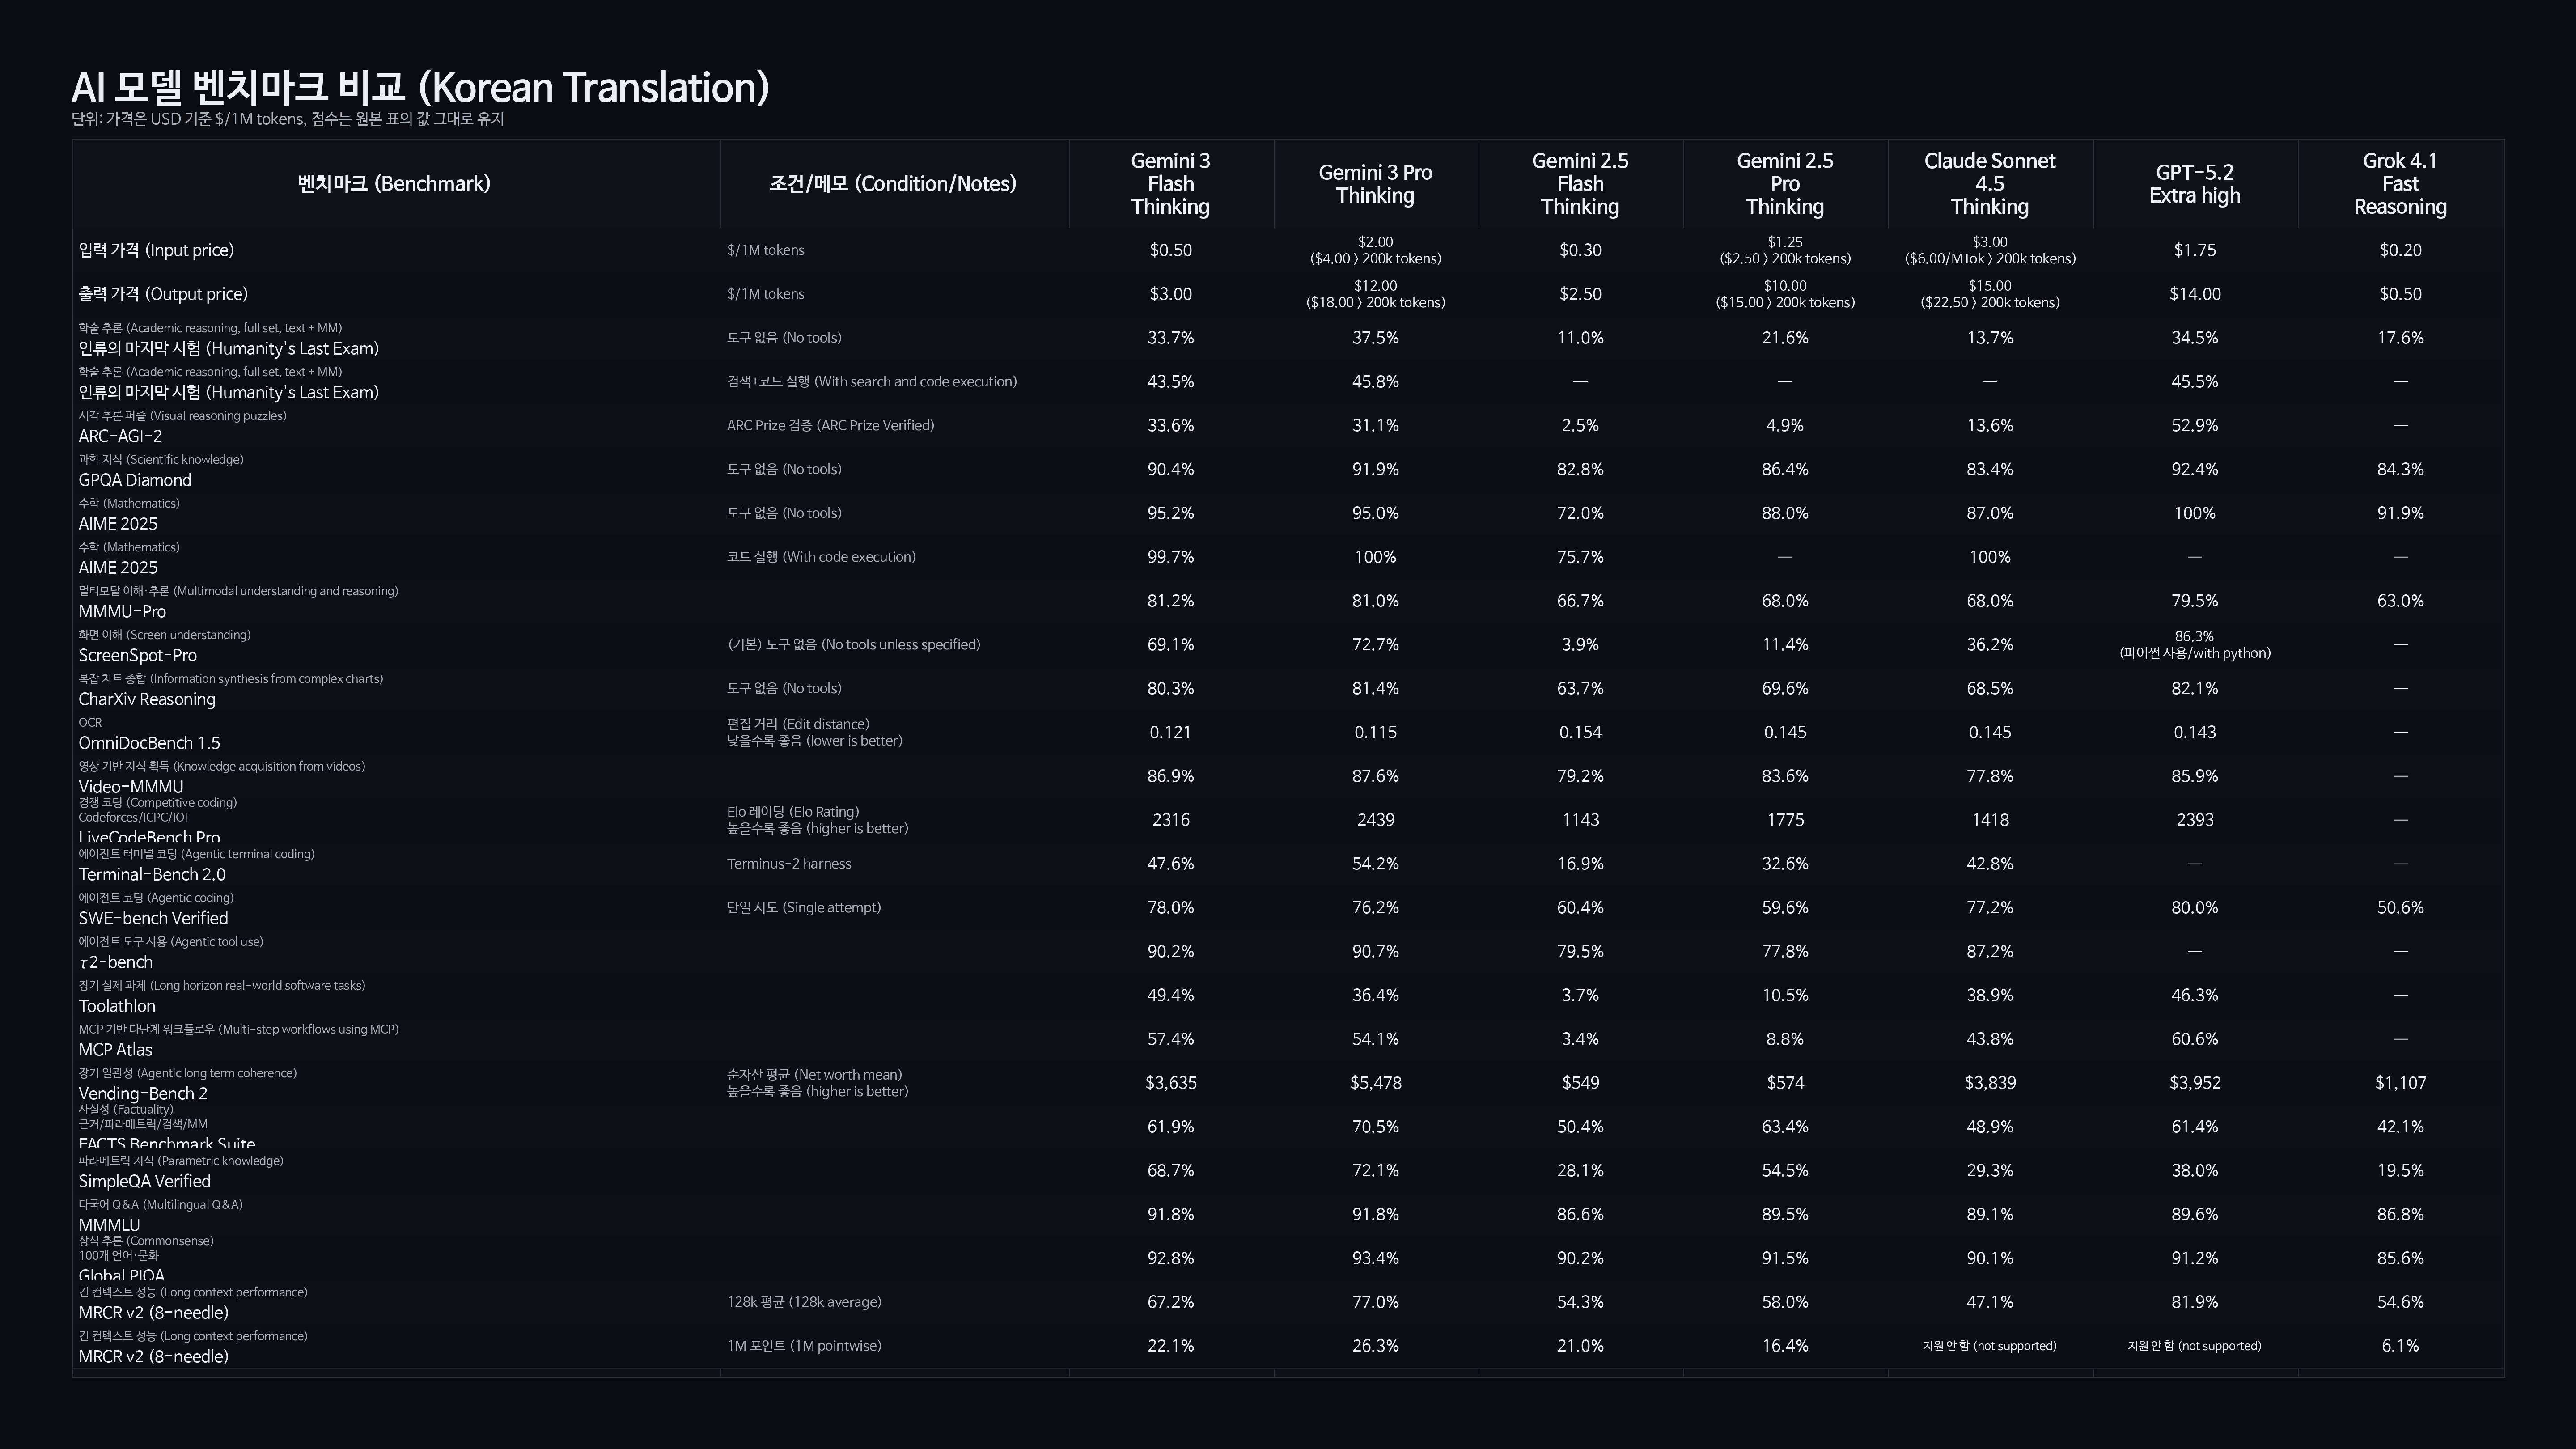Click GPT-5.2's 100% AIME 2025 score
This screenshot has width=2576, height=1449.
tap(2194, 513)
